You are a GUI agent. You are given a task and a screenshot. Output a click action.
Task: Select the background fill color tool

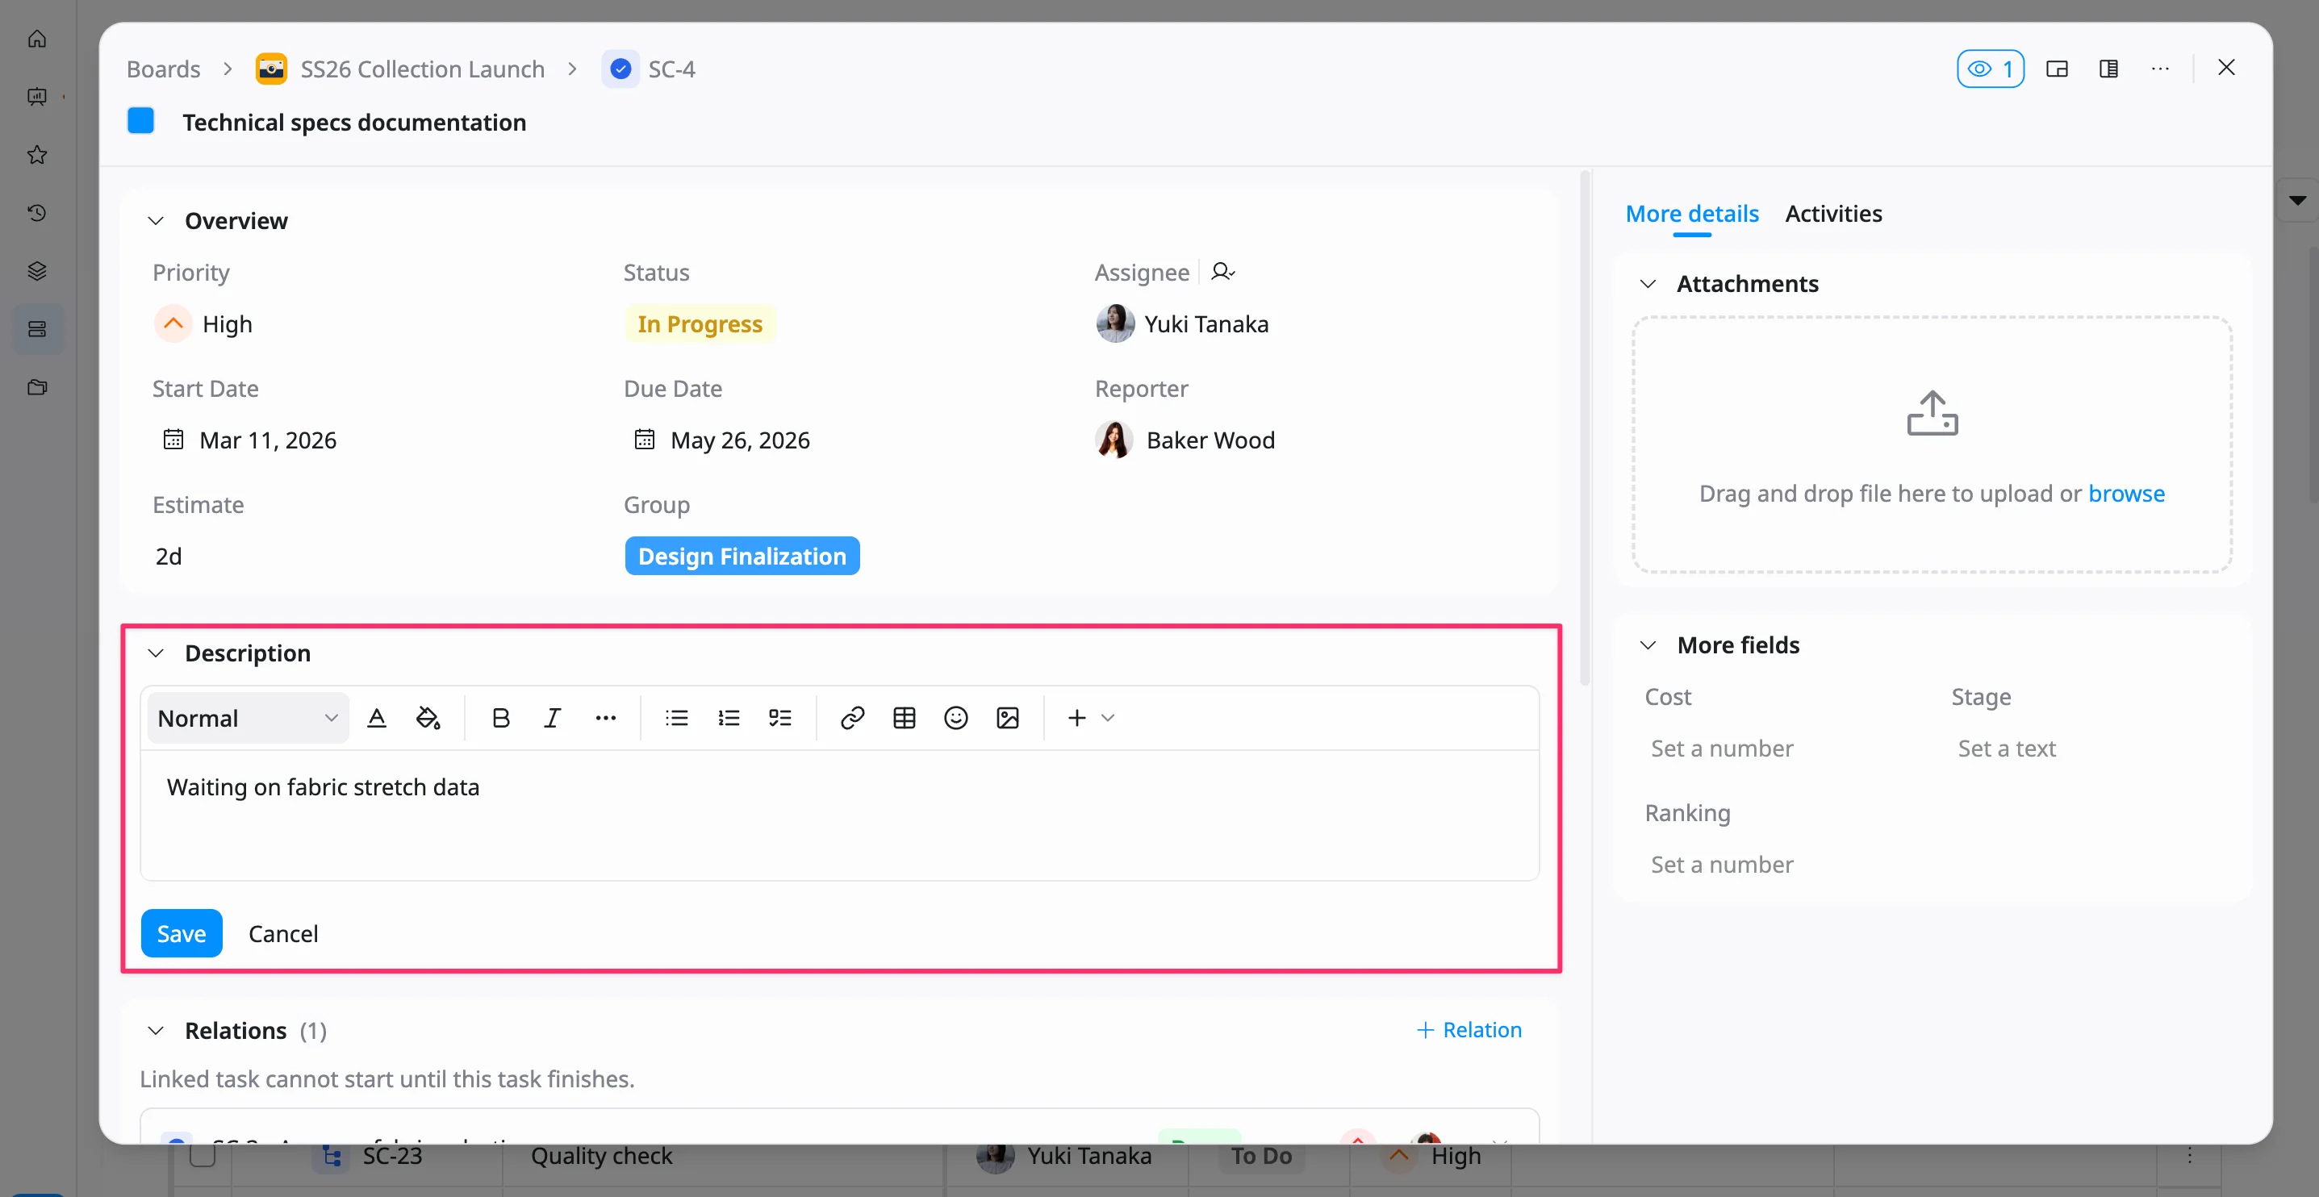428,717
